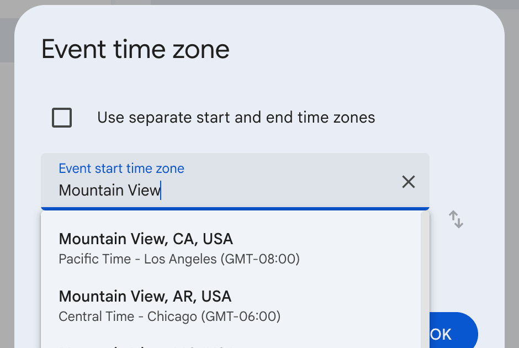Click the "Event time zone" dialog title
This screenshot has width=519, height=348.
(x=135, y=50)
